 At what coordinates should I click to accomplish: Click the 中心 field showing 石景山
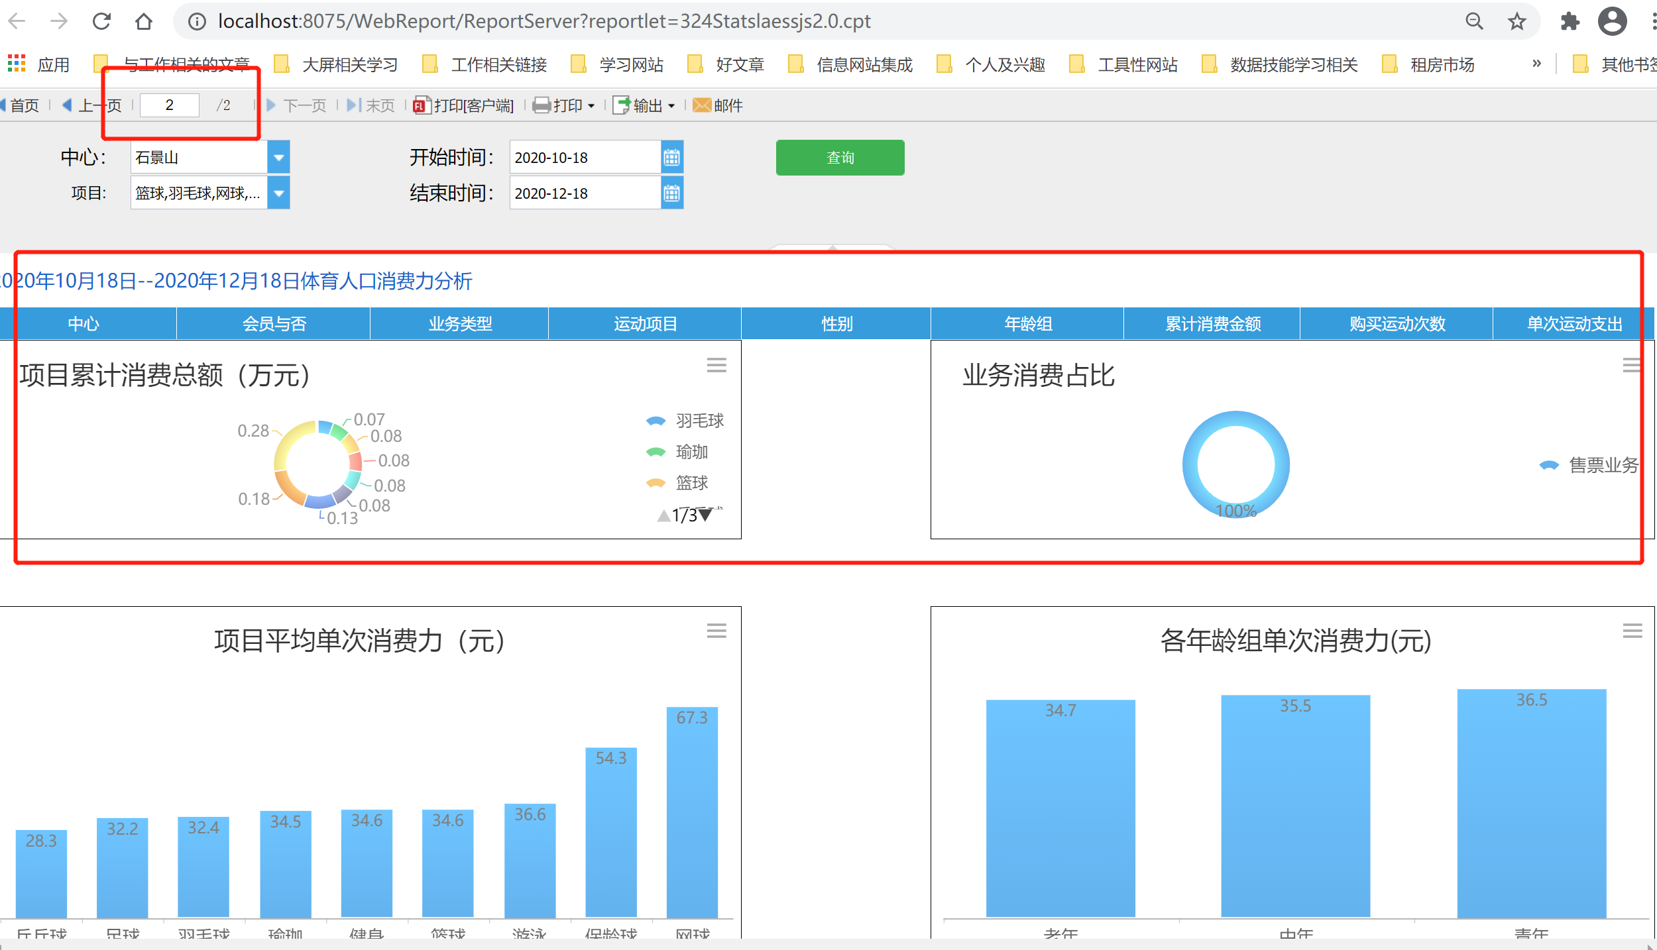[x=200, y=158]
